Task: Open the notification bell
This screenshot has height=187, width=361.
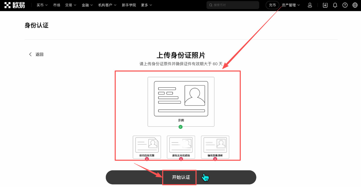Action: (335, 5)
